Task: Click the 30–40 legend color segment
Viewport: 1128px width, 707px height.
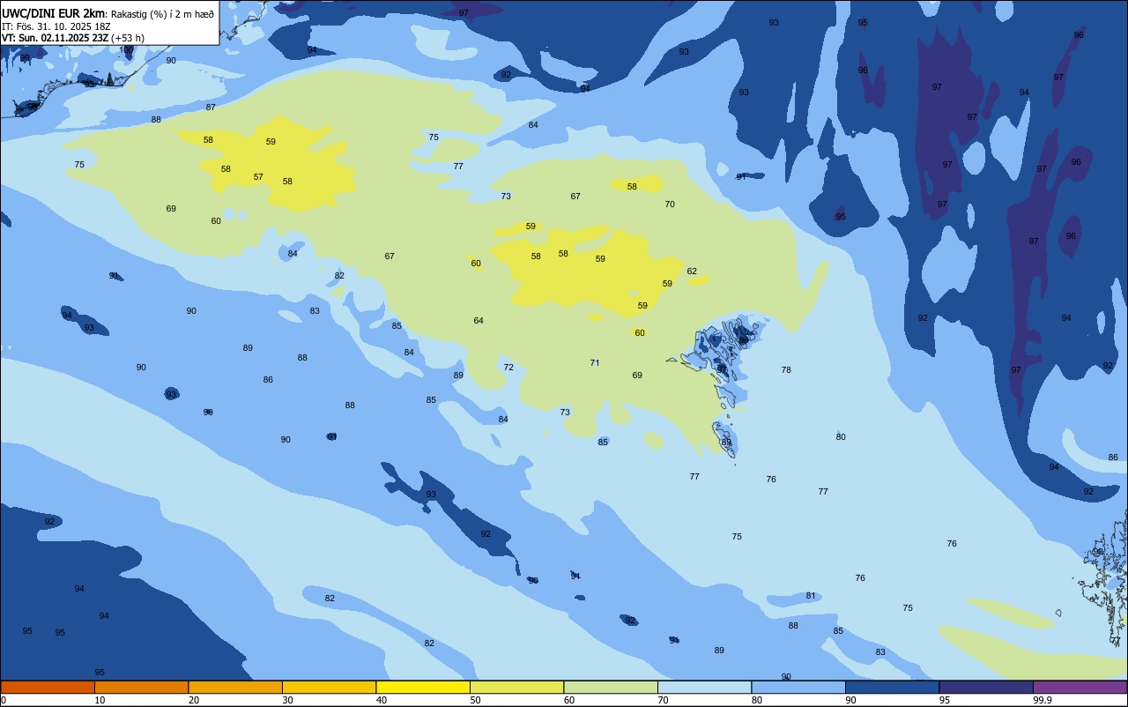Action: [x=329, y=687]
